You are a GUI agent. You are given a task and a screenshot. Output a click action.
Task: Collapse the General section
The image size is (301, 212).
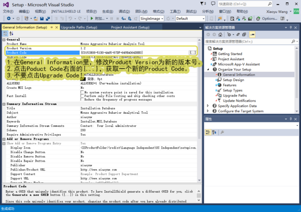pos(4,39)
